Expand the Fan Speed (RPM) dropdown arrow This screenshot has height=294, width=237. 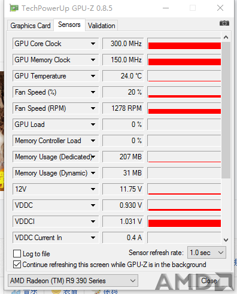tap(93, 108)
